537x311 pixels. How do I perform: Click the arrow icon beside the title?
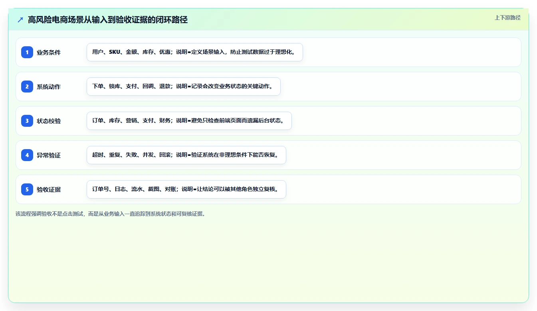[20, 20]
